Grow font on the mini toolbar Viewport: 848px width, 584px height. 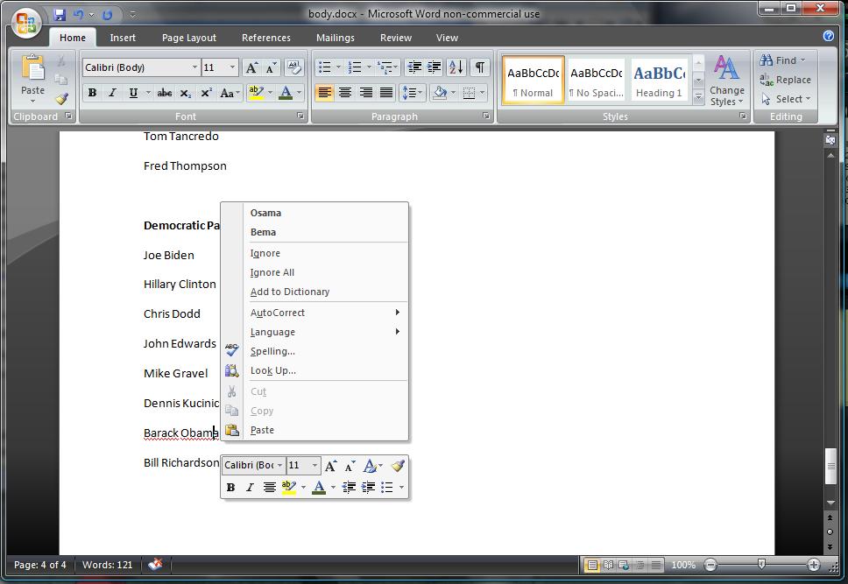[331, 466]
